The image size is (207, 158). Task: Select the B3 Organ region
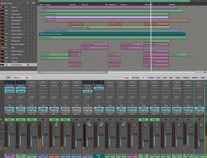(x=157, y=41)
